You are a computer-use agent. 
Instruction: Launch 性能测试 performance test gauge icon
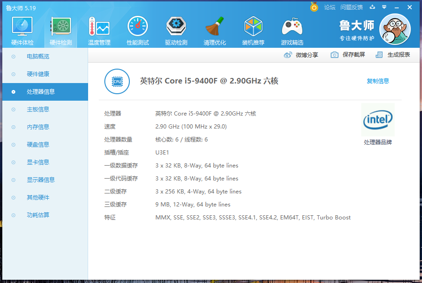click(x=138, y=31)
